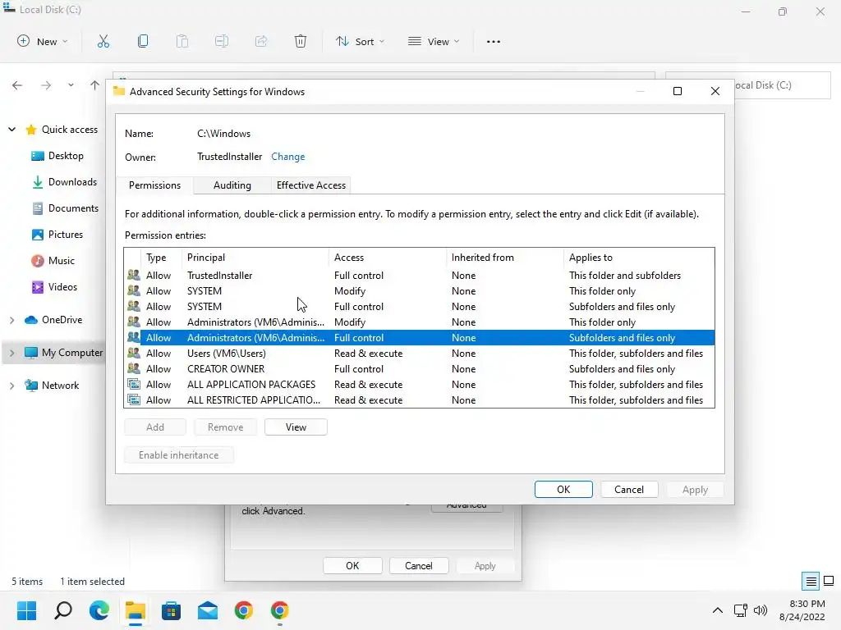Click the Copy icon in Explorer toolbar
This screenshot has width=841, height=630.
click(143, 41)
